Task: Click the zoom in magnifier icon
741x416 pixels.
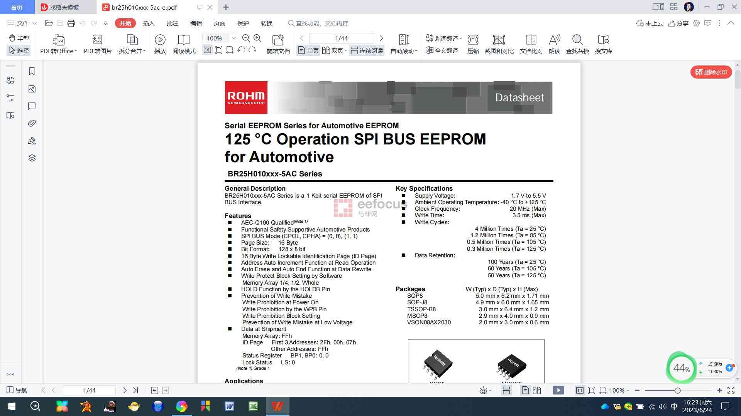Action: pyautogui.click(x=257, y=38)
